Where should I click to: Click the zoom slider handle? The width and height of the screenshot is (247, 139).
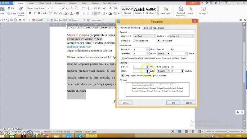(x=228, y=131)
